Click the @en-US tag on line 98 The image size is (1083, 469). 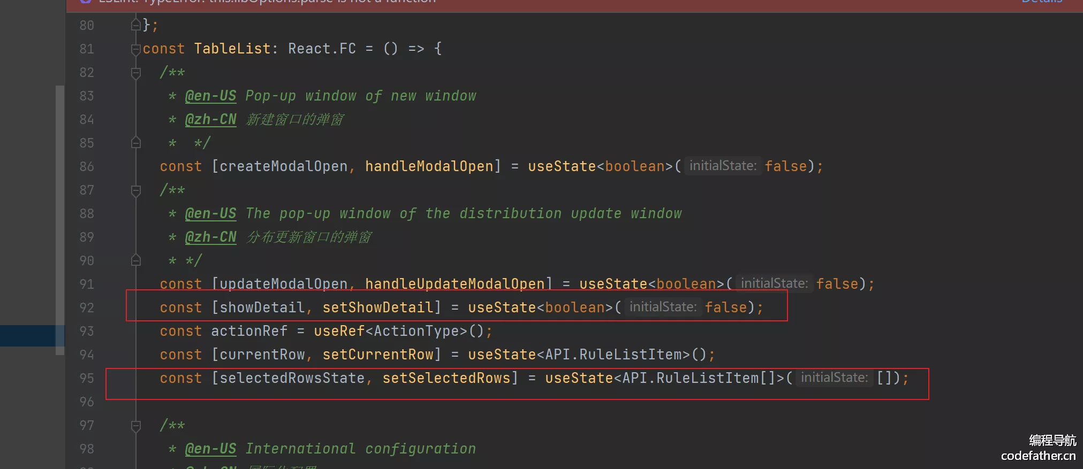tap(210, 449)
